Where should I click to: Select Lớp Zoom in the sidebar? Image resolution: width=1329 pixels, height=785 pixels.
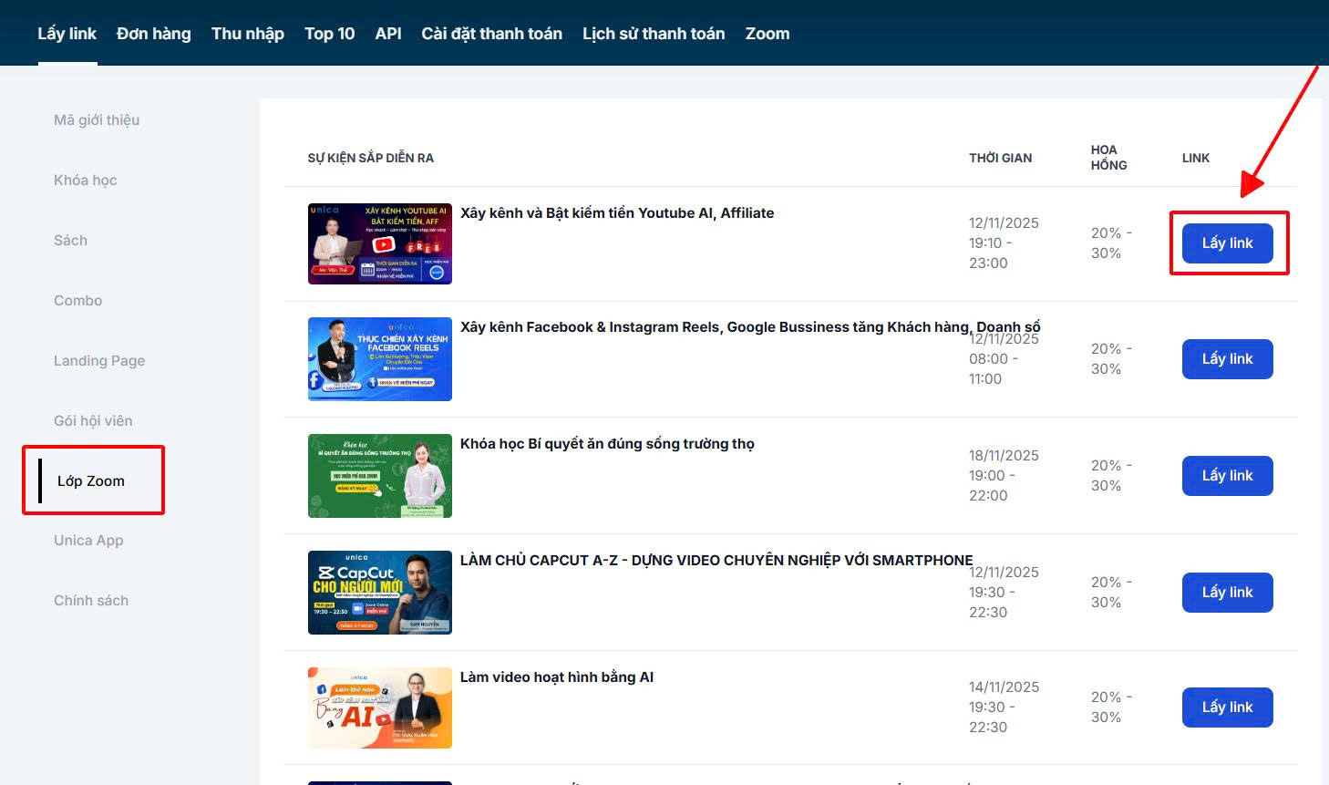coord(91,480)
